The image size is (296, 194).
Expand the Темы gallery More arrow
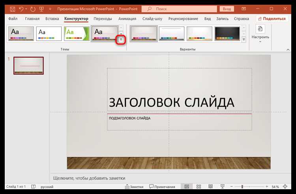tap(121, 39)
